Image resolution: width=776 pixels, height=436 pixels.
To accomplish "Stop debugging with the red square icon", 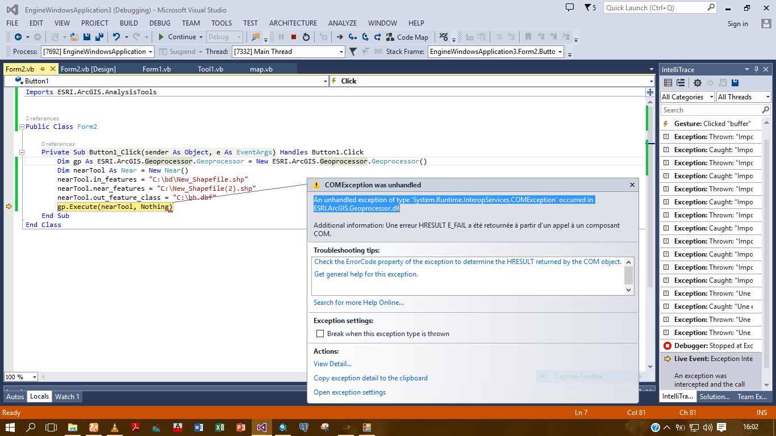I will 294,37.
